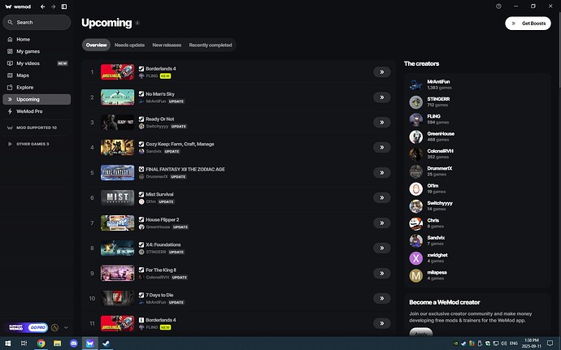Click the GO PRO button
This screenshot has height=350, width=561.
[x=37, y=327]
